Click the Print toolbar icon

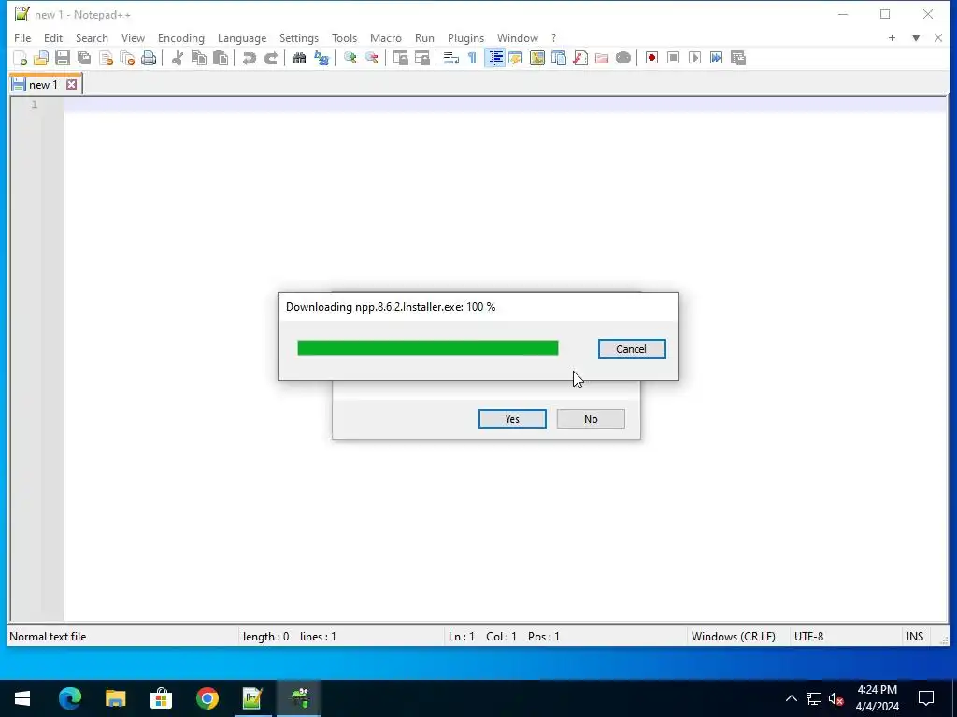coord(149,58)
